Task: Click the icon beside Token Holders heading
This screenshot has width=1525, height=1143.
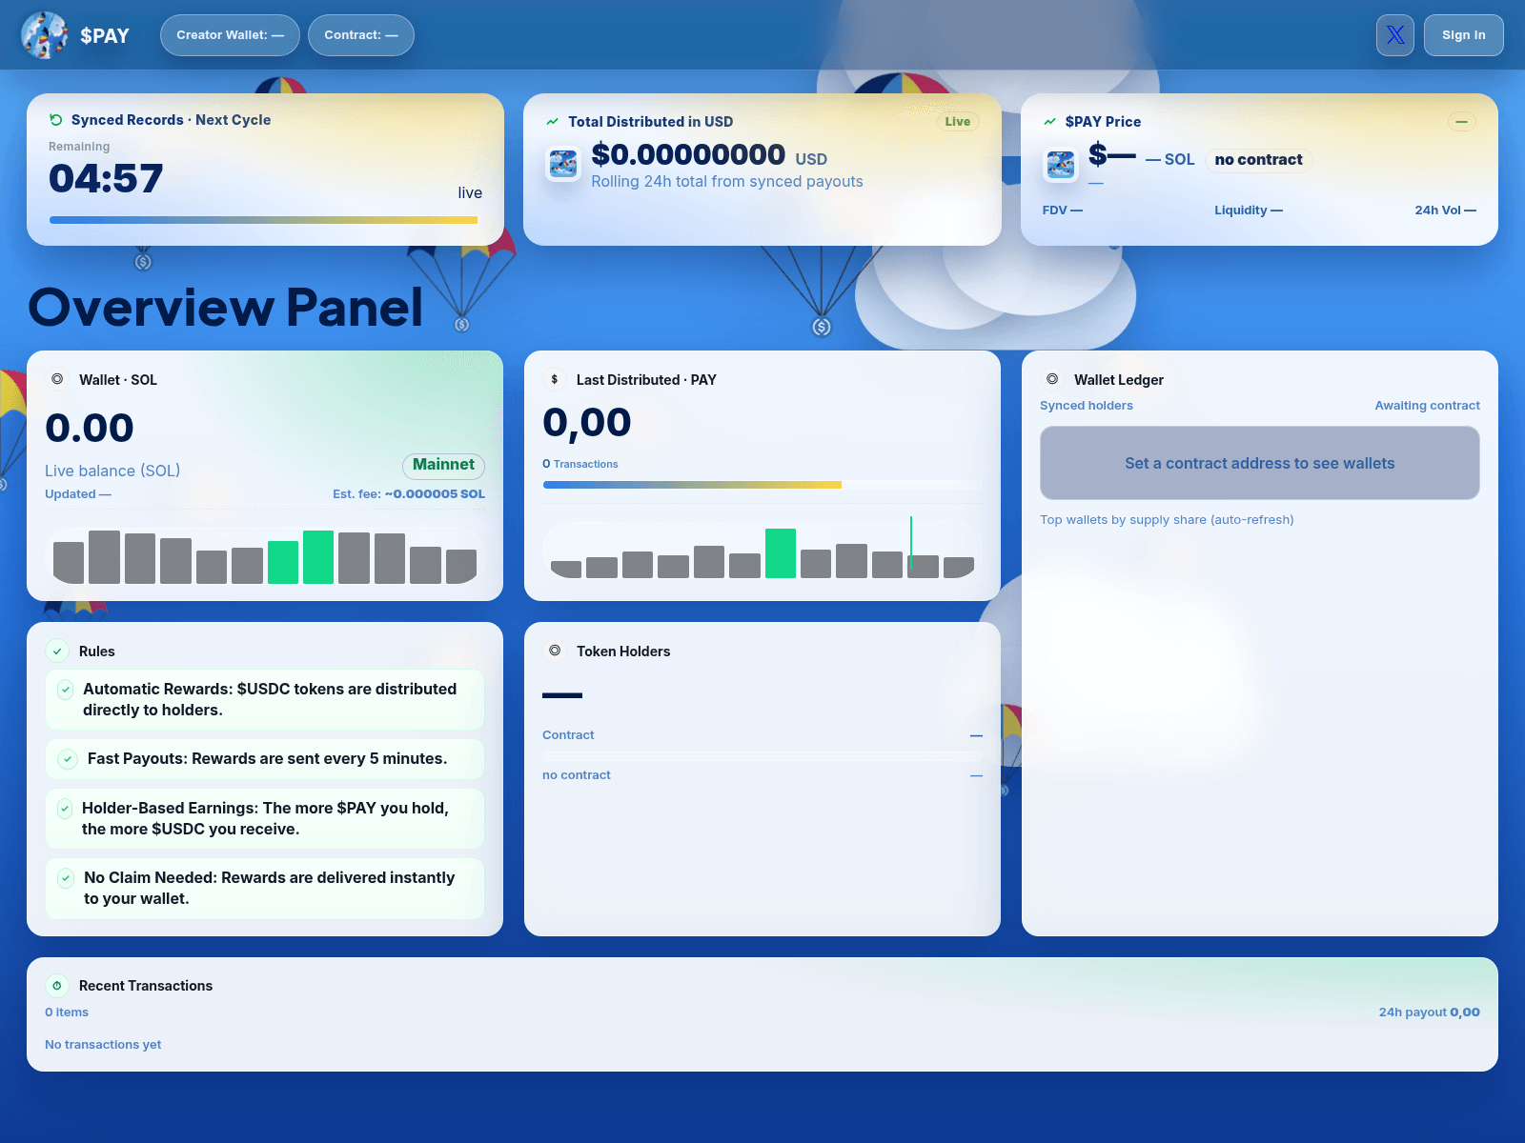Action: pos(555,651)
